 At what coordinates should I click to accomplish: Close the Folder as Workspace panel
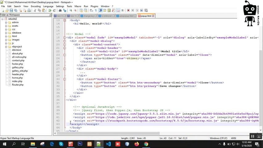(50, 15)
